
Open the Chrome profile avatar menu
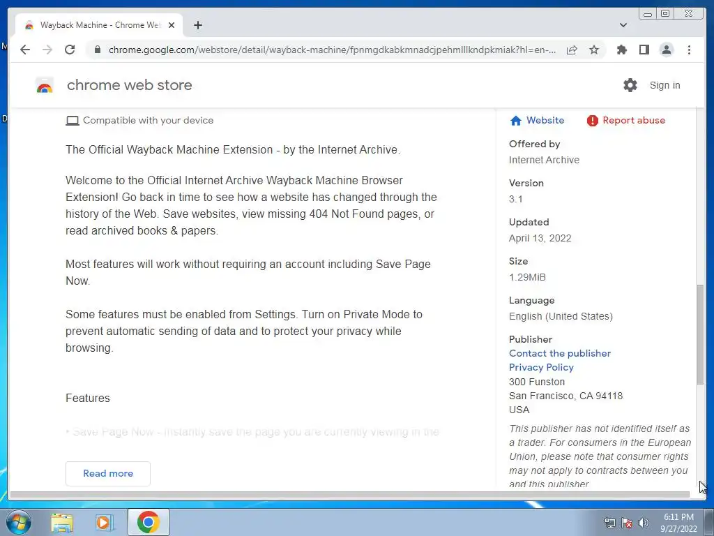click(x=666, y=50)
